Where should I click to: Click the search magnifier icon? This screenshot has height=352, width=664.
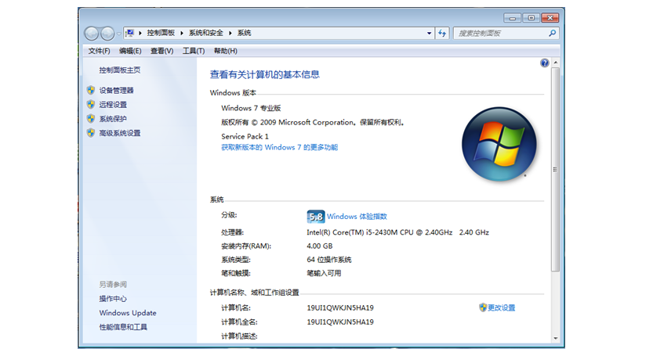pyautogui.click(x=552, y=33)
